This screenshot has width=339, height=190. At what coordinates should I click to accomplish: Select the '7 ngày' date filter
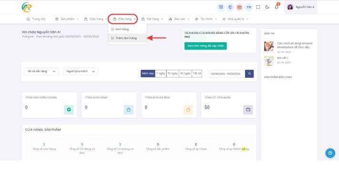[x=160, y=74]
